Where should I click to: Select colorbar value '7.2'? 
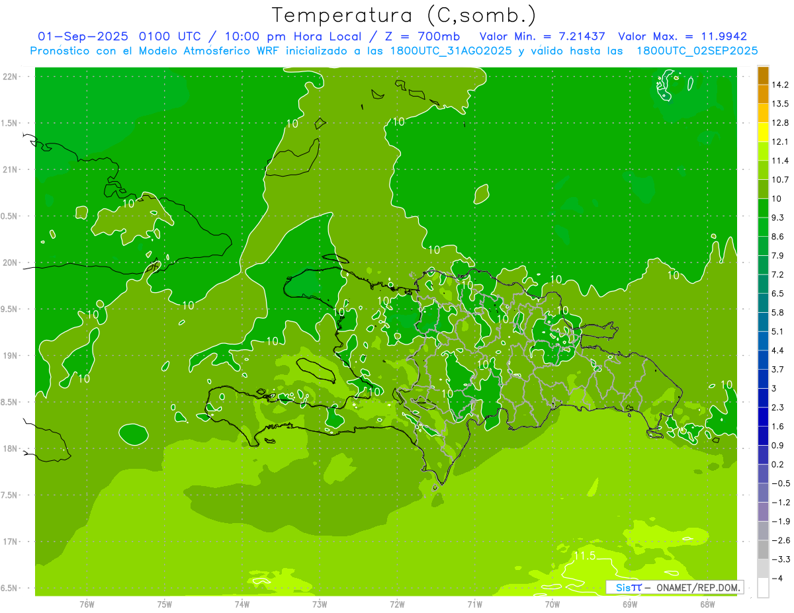(x=778, y=274)
